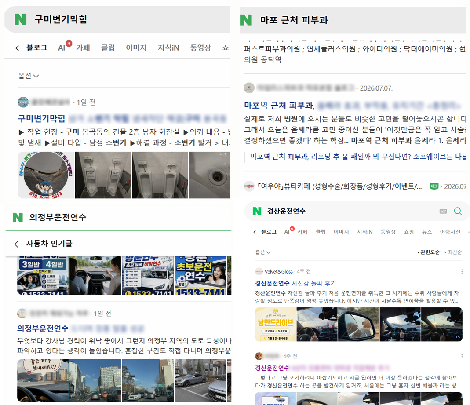470x405 pixels.
Task: Open 지식iN tab in 경산운전연수 panel
Action: pos(364,232)
